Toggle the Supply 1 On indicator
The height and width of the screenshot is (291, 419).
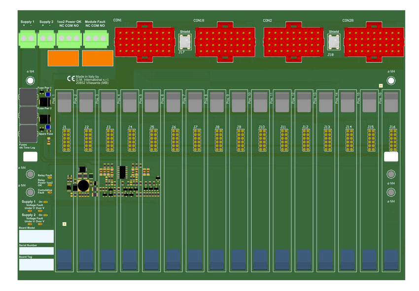pyautogui.click(x=45, y=202)
